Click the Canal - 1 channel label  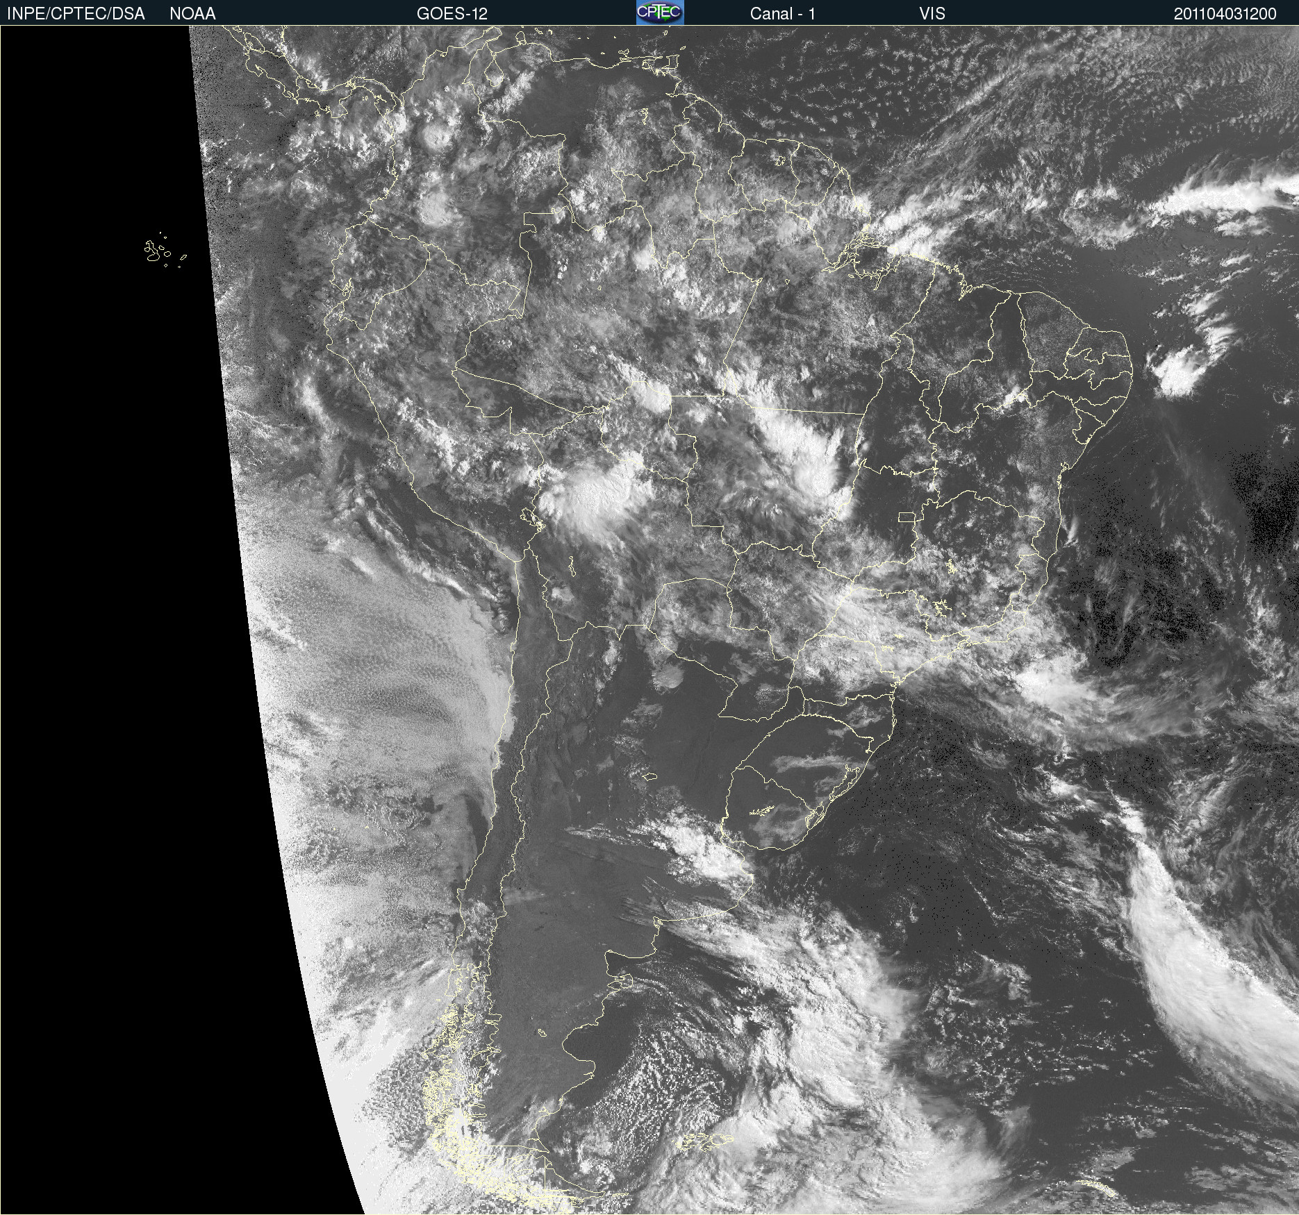click(x=783, y=14)
